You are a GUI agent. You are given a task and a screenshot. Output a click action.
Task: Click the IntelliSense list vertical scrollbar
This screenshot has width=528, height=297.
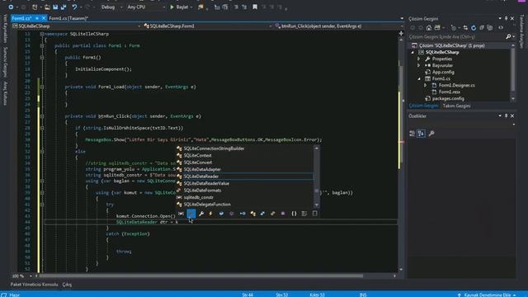(x=317, y=177)
